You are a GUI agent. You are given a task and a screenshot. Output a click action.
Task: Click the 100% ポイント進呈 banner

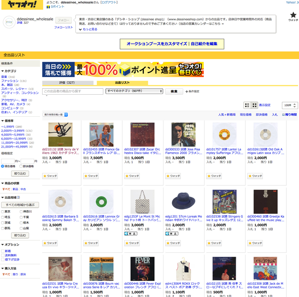pos(123,69)
